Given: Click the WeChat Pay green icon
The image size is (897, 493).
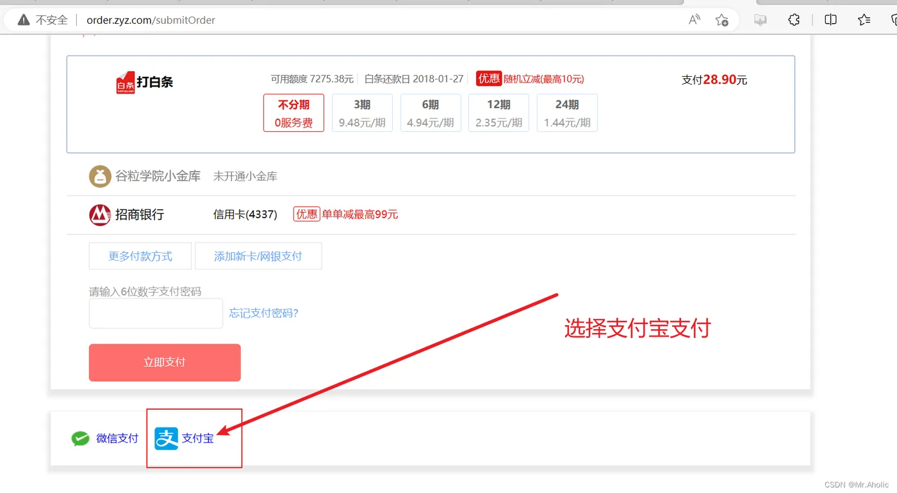Looking at the screenshot, I should (x=80, y=439).
